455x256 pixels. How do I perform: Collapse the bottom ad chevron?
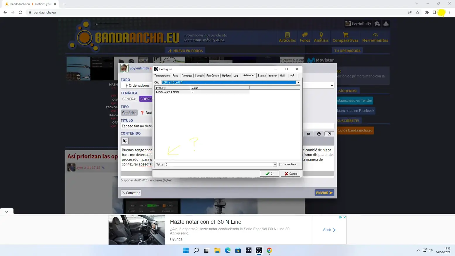point(7,211)
